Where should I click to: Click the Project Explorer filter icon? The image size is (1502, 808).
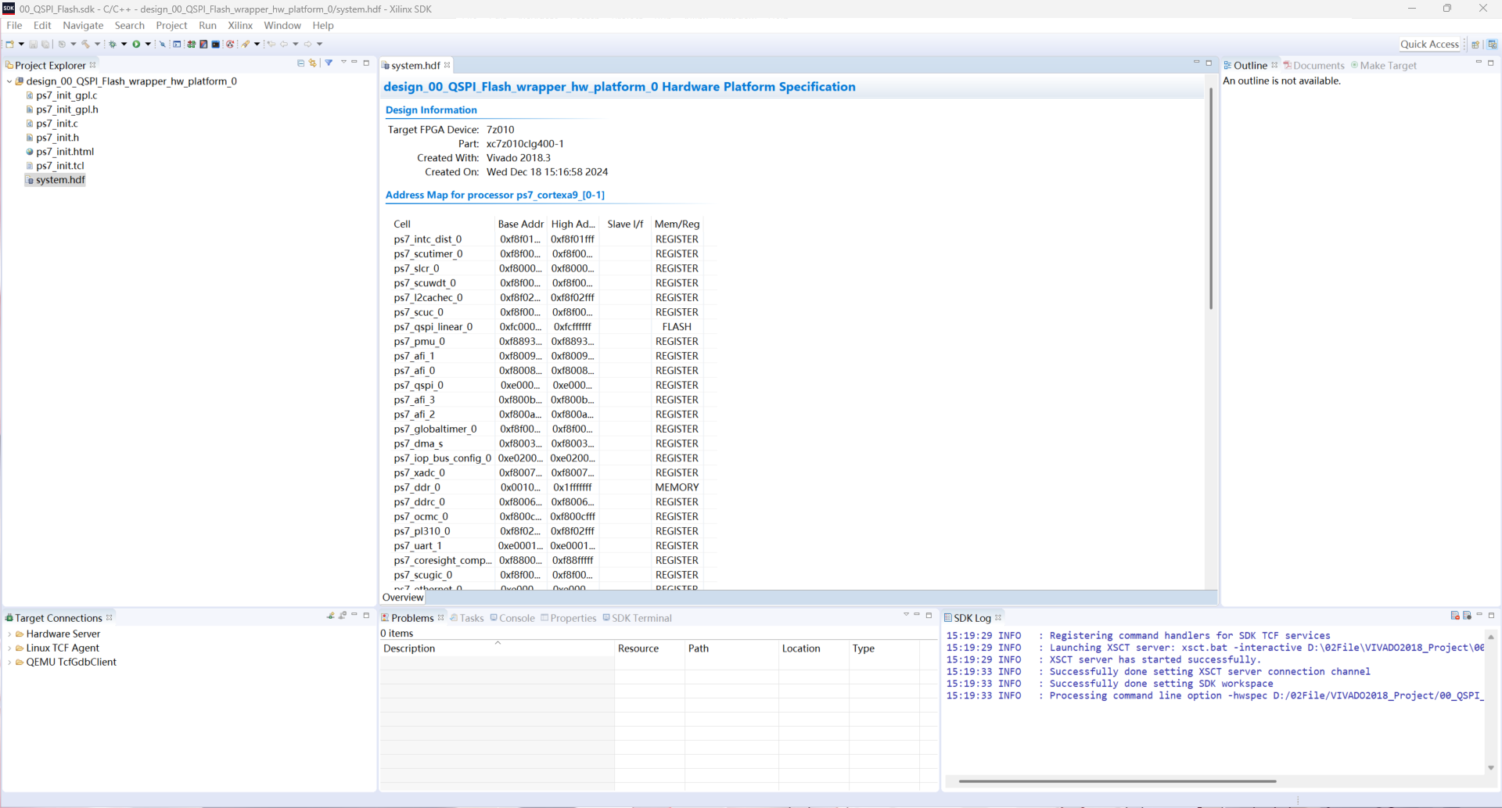click(x=329, y=63)
